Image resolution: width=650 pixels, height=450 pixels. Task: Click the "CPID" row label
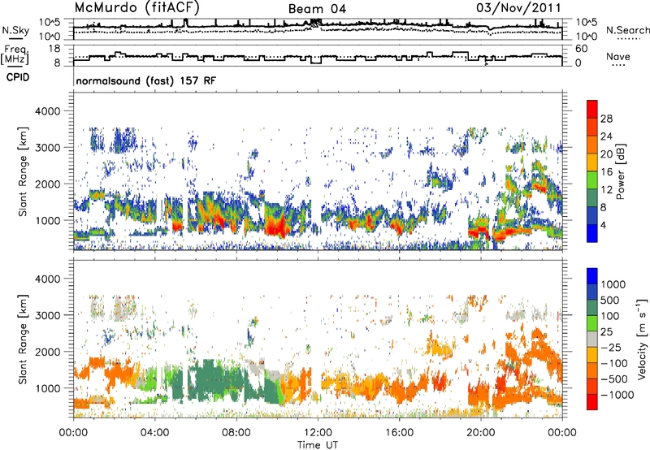pyautogui.click(x=18, y=77)
